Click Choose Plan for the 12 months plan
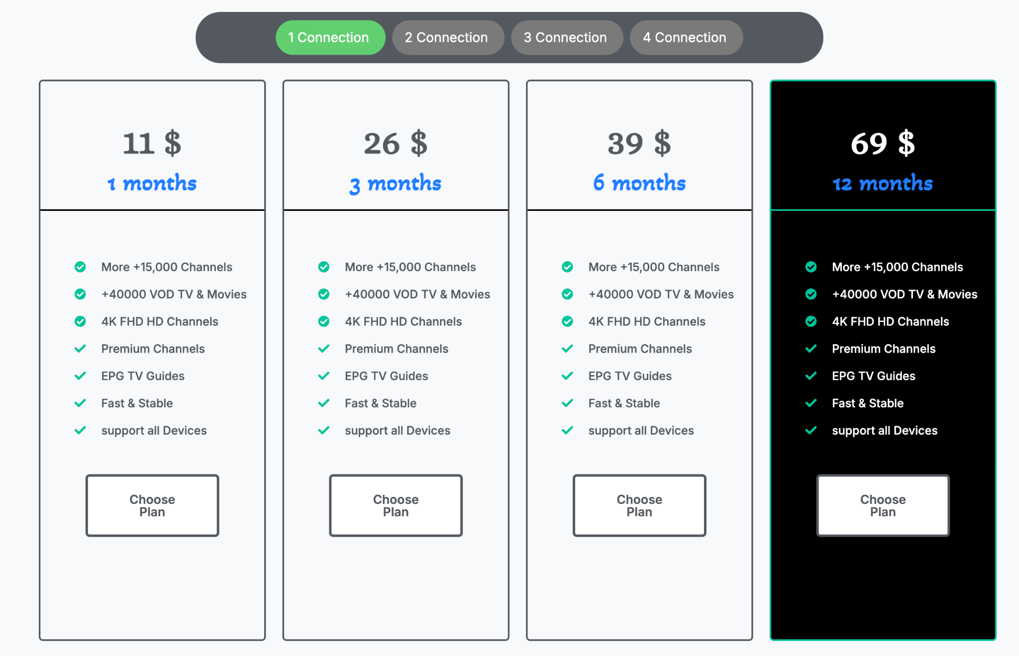Screen dimensions: 1019x656 click(882, 505)
